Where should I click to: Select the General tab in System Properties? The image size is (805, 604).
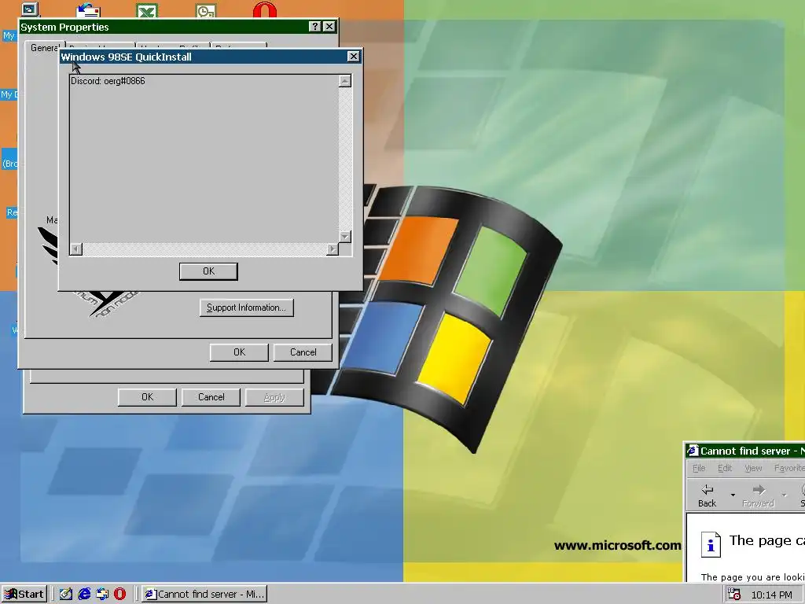[x=44, y=48]
